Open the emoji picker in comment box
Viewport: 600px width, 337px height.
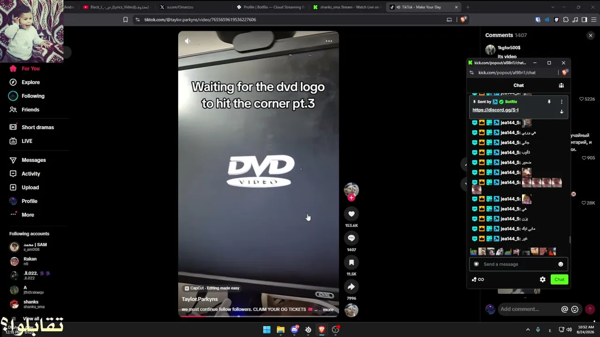575,309
